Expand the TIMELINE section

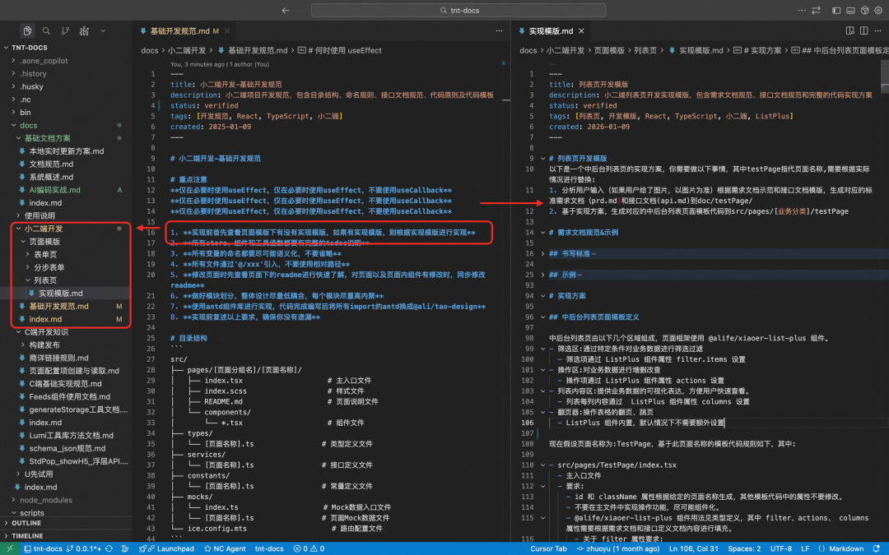tap(66, 536)
